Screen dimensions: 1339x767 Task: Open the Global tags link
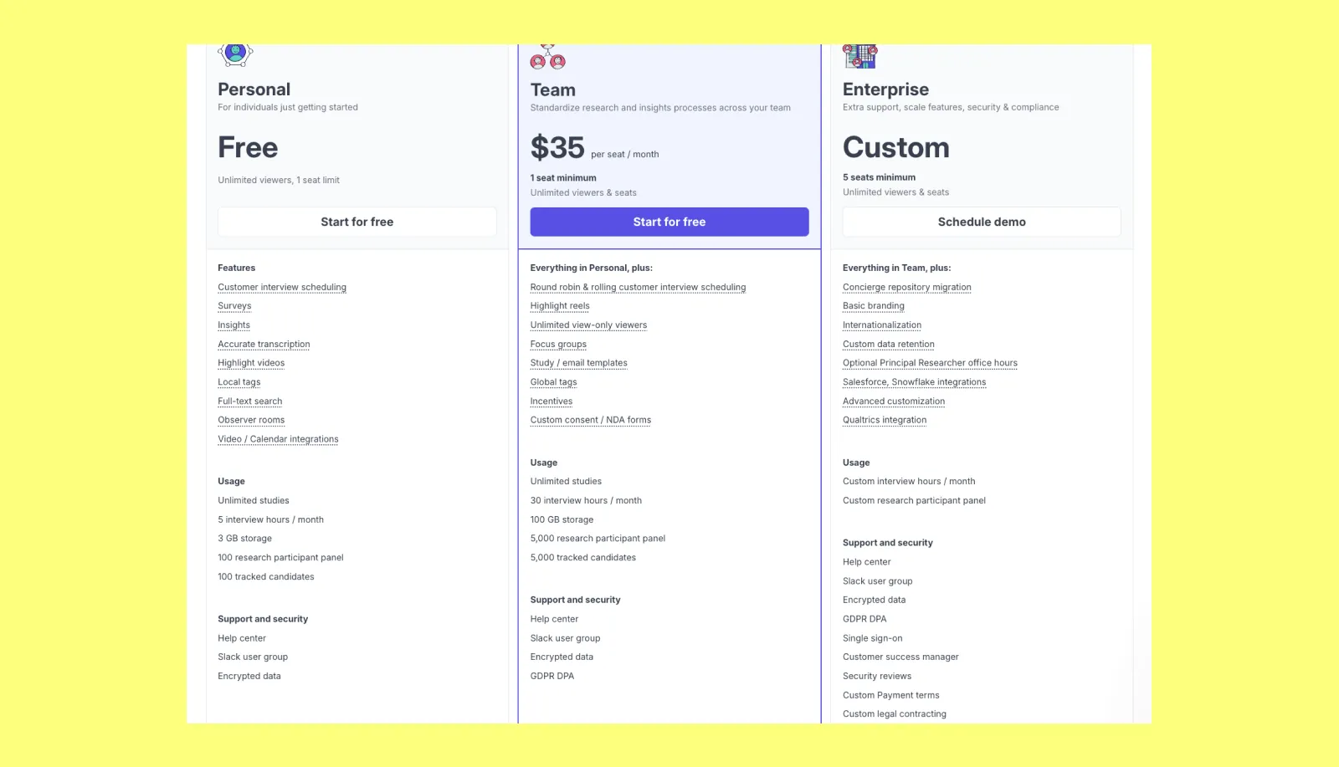click(x=553, y=382)
